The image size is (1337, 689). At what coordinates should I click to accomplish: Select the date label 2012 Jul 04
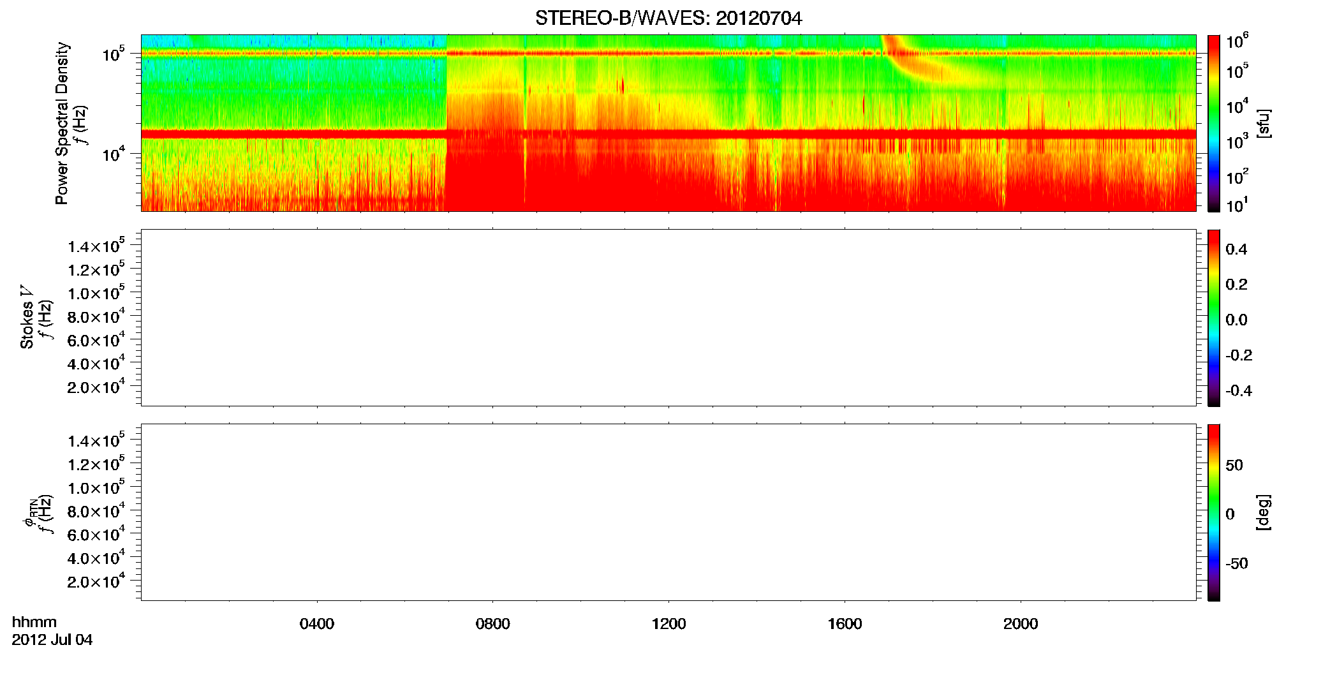click(52, 640)
